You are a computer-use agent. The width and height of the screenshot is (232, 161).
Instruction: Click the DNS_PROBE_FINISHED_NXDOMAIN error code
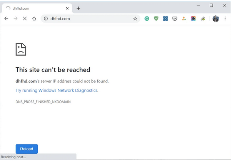(x=43, y=102)
